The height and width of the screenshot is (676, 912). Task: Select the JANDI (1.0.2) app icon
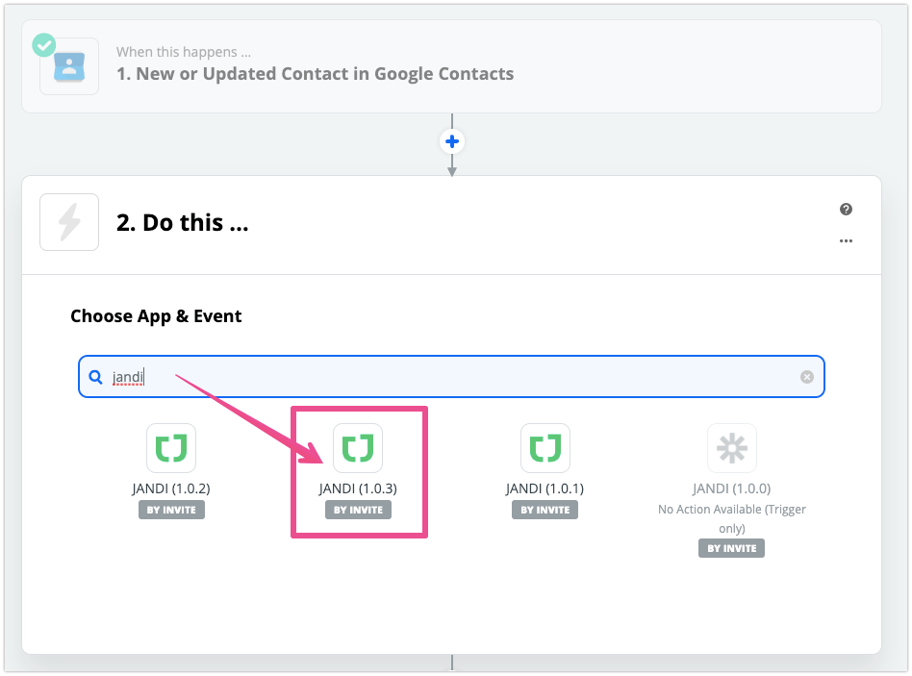(171, 448)
